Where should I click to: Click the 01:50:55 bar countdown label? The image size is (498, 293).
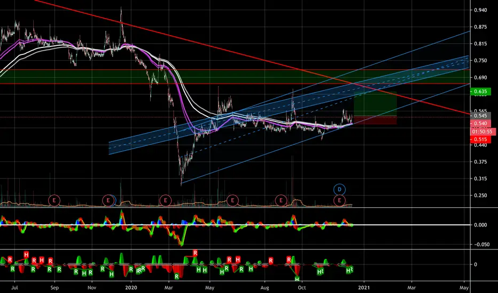[x=482, y=132]
